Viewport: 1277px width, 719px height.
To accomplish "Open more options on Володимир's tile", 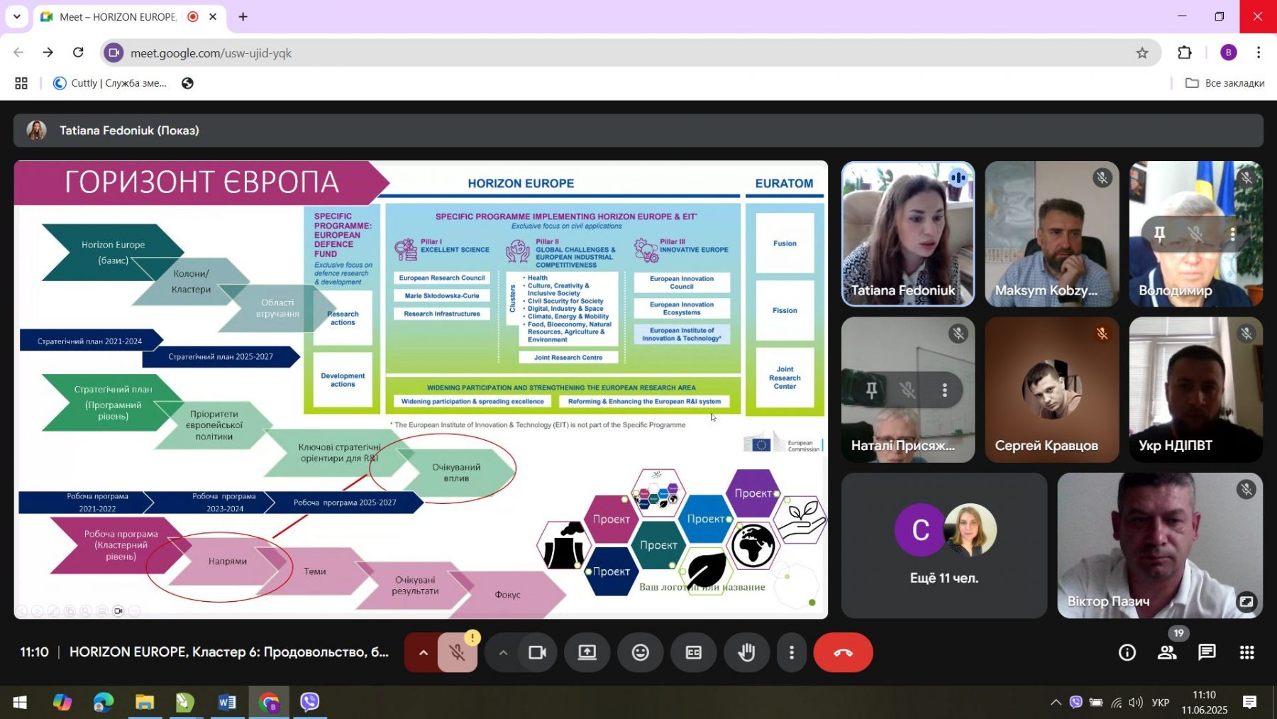I will pos(1233,234).
